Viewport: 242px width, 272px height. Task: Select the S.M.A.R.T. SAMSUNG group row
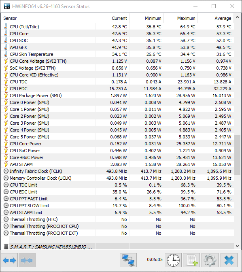pyautogui.click(x=117, y=246)
